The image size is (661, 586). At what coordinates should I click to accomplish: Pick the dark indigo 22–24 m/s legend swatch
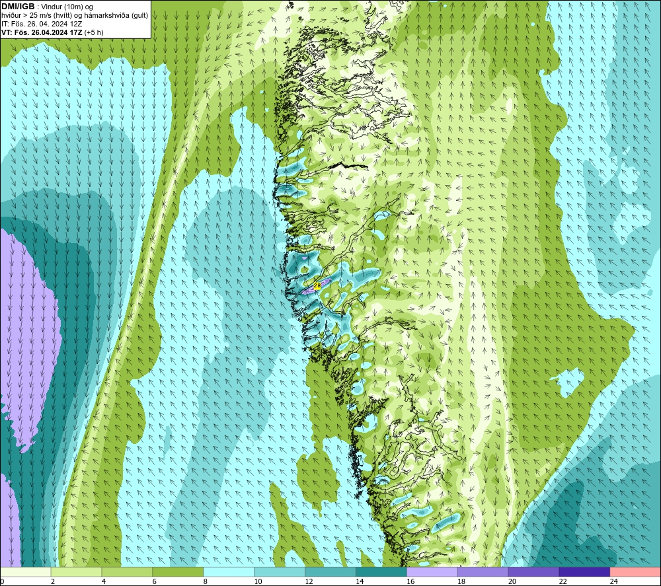[585, 572]
